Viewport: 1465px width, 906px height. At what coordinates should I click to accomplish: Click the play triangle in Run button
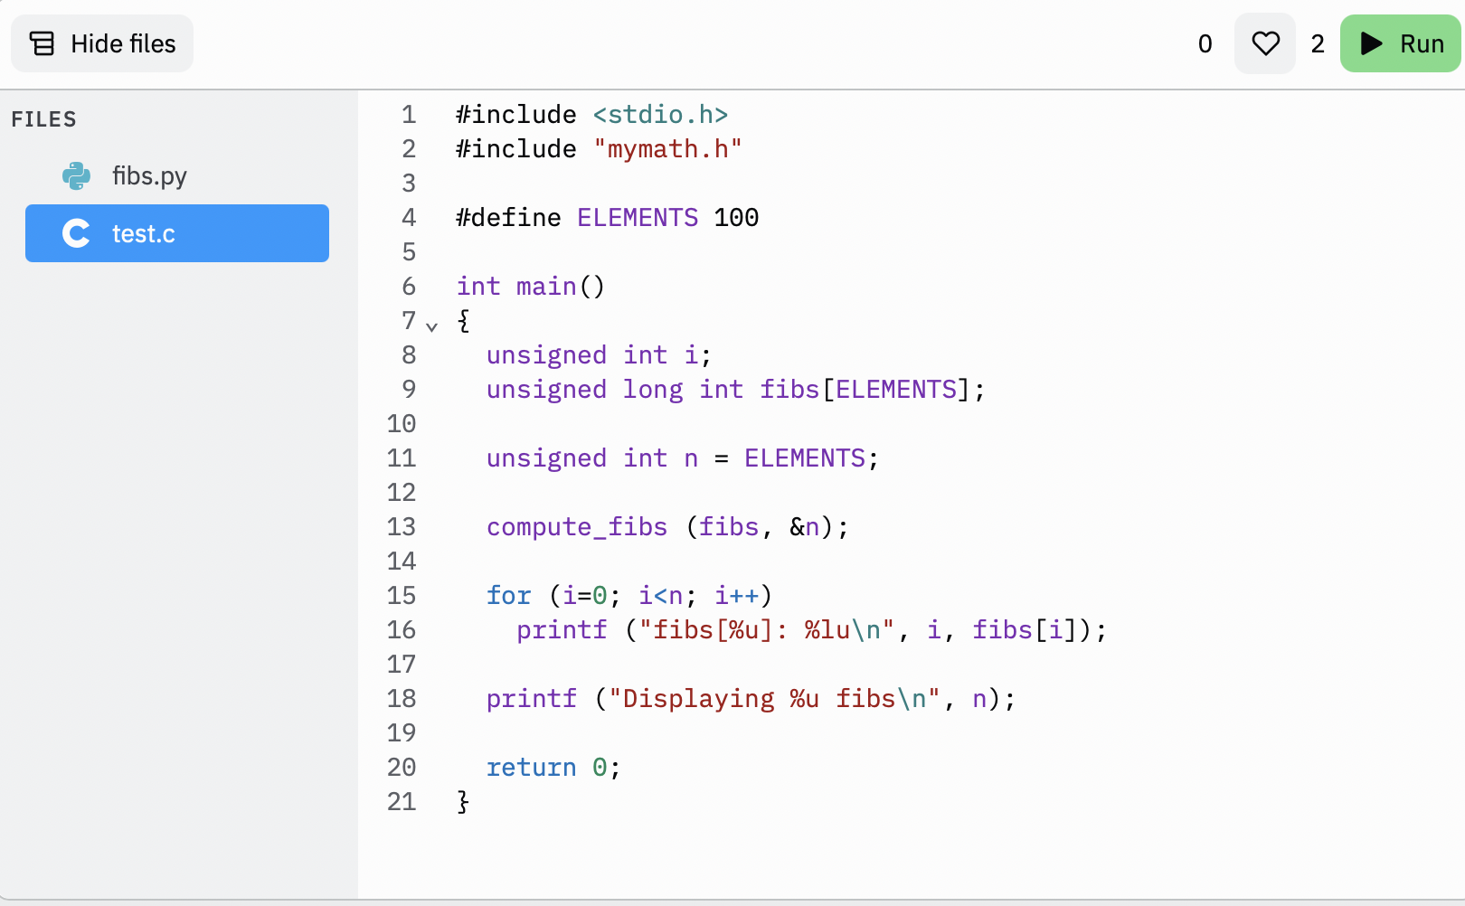[x=1371, y=43]
